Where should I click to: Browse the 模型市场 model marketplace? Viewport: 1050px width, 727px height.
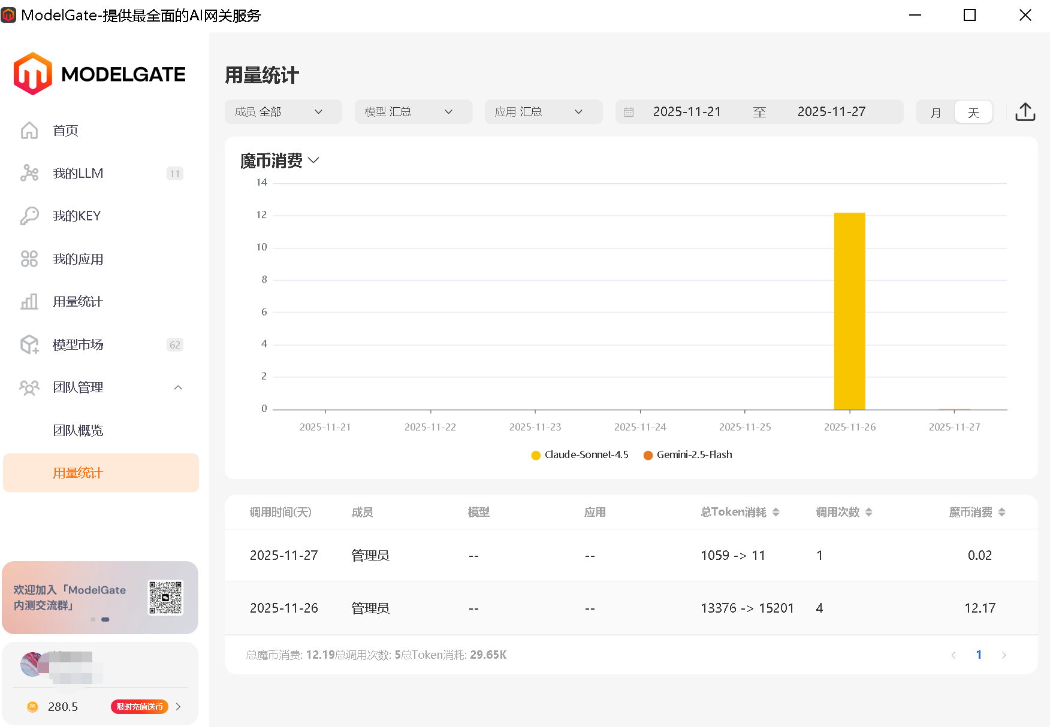[79, 344]
